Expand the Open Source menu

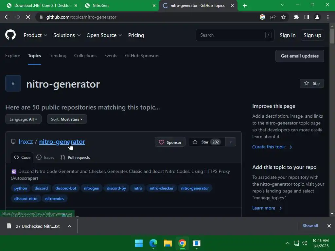tap(104, 35)
